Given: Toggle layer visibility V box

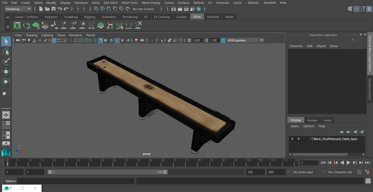Looking at the screenshot, I should 292,139.
